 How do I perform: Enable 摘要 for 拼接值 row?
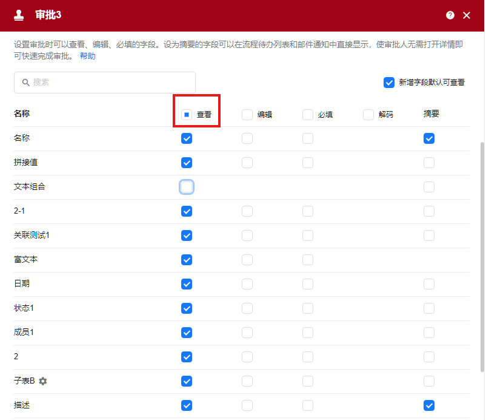coord(429,163)
